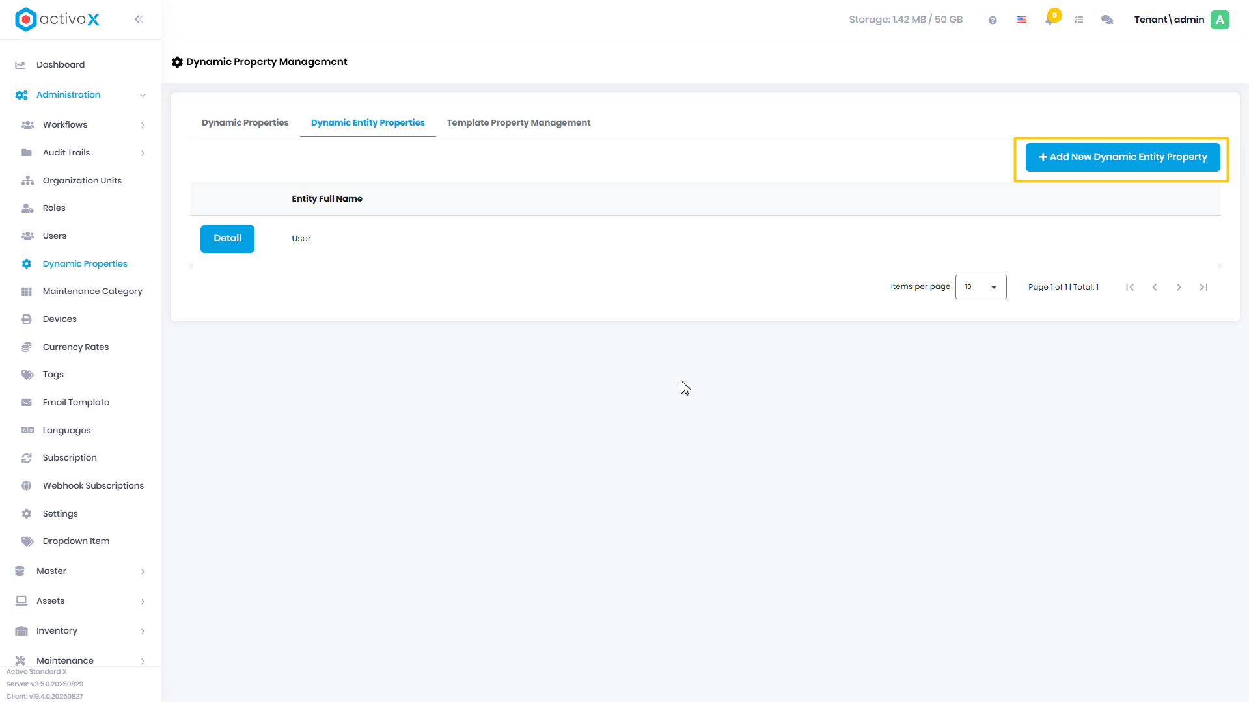Collapse the Administration menu chevron
The image size is (1249, 702).
[143, 95]
